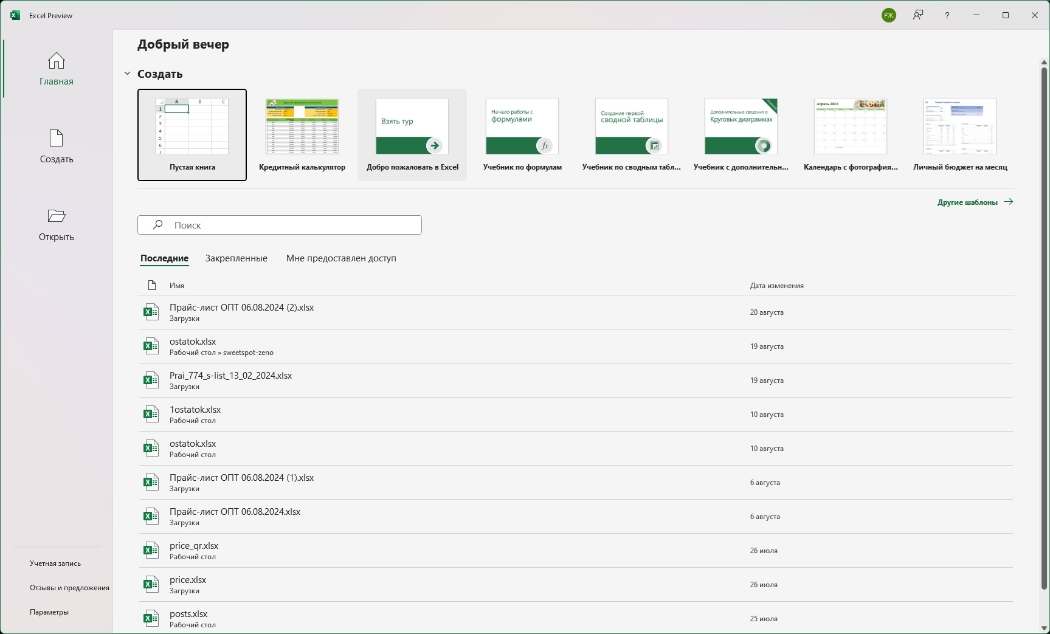This screenshot has width=1050, height=634.
Task: Open Другие шаблоны link
Action: (975, 202)
